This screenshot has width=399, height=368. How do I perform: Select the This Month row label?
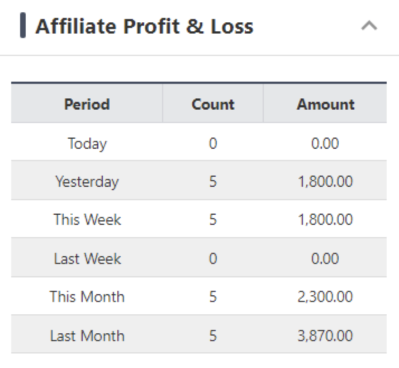pos(87,296)
